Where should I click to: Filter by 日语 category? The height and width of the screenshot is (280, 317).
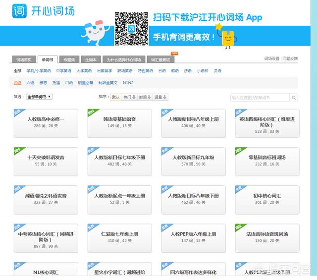point(162,71)
